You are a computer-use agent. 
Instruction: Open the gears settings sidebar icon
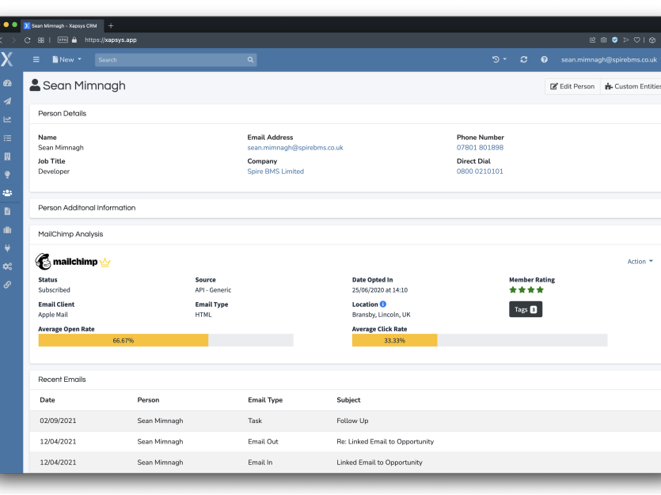pos(8,266)
